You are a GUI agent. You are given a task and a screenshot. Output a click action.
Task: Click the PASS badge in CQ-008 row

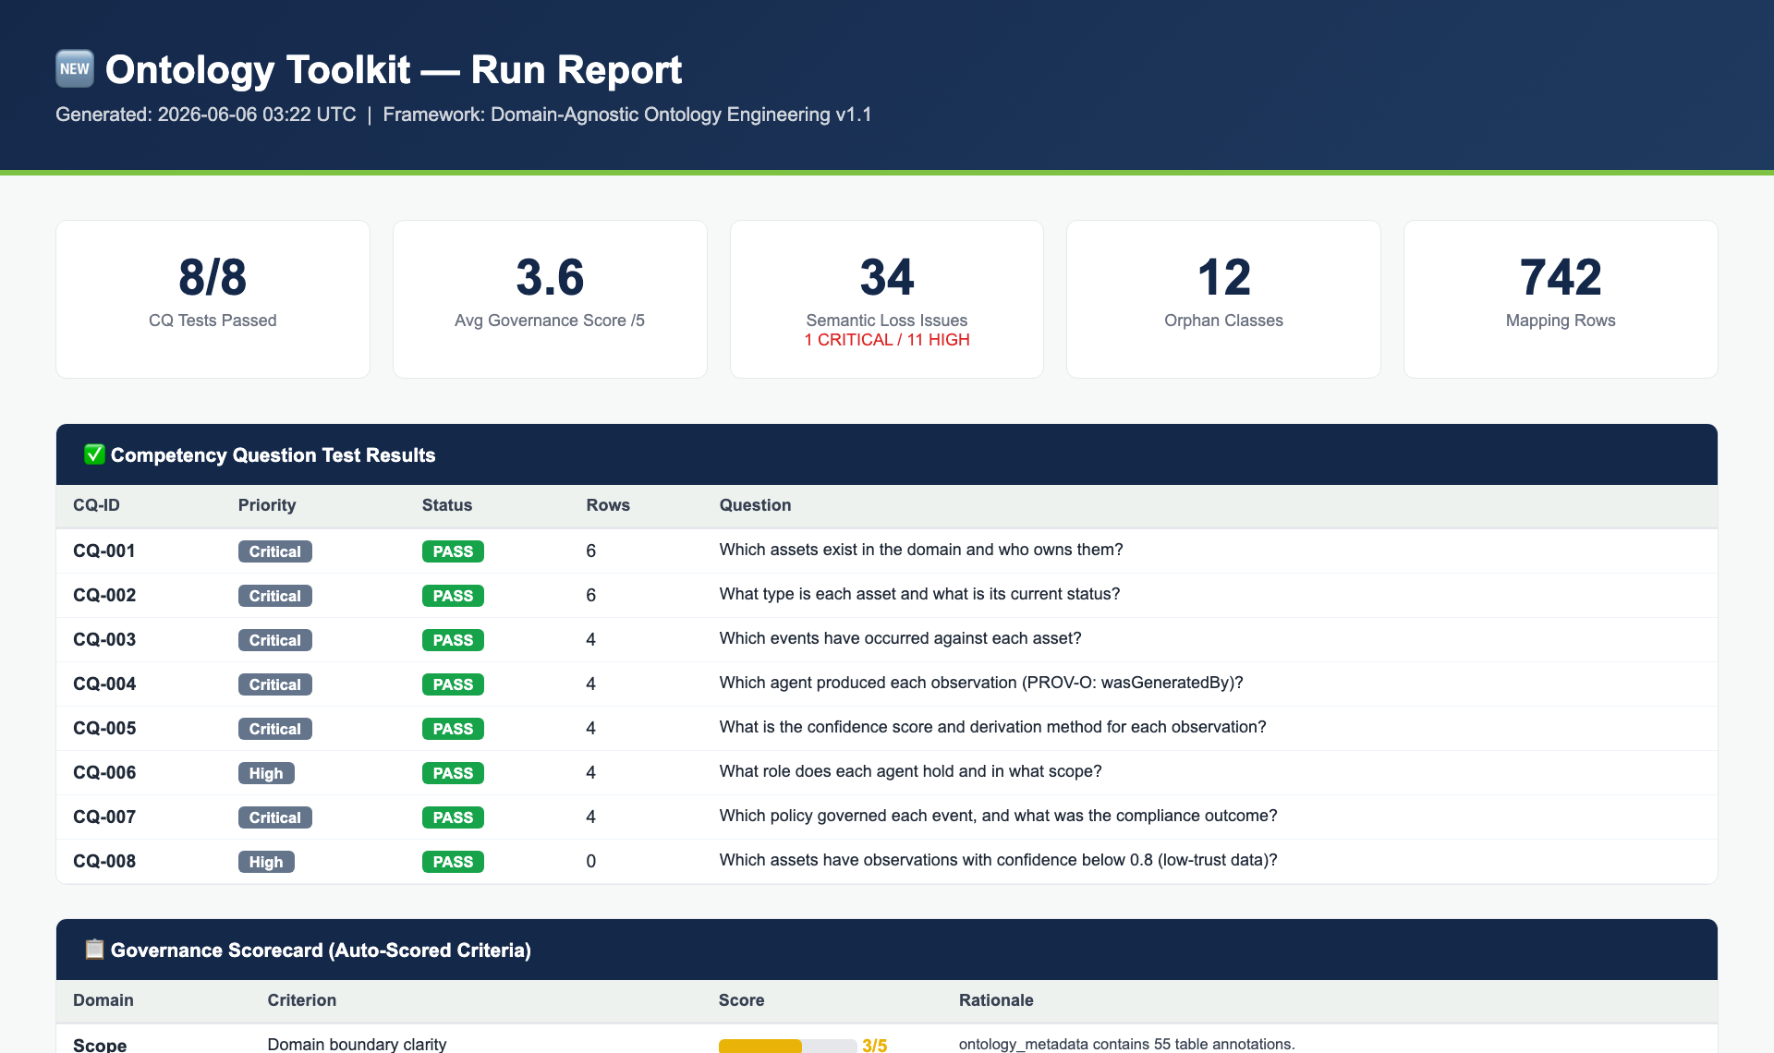[453, 862]
